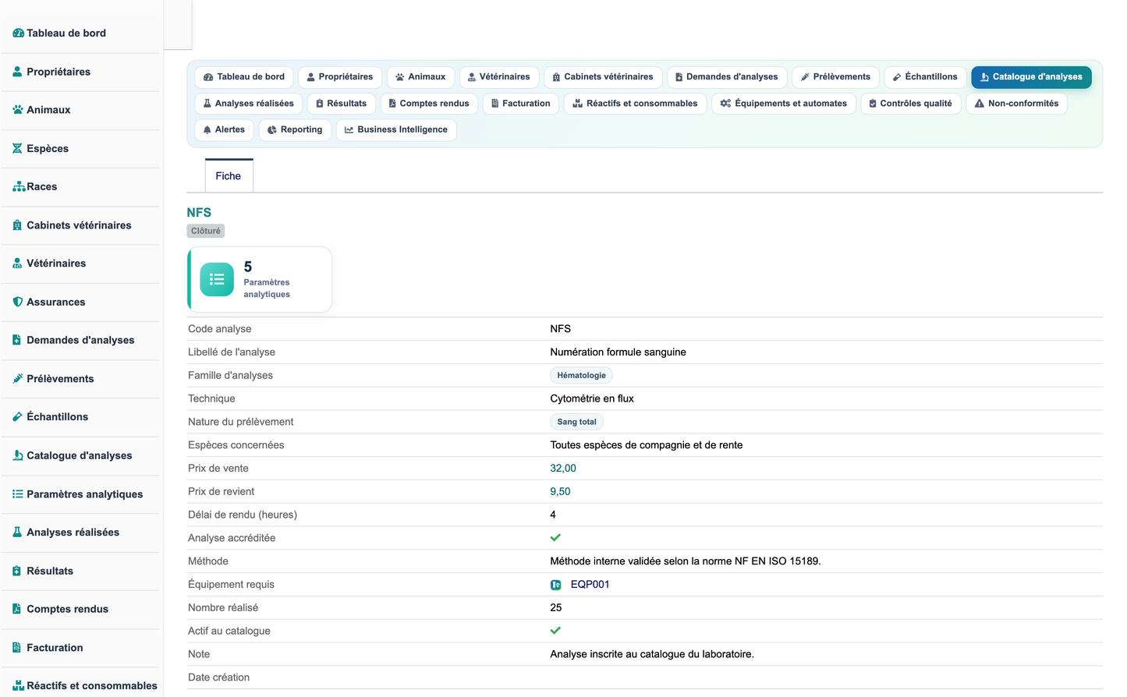Click the note 'Analyse inscrite au catalogue du laboratoire.'
The height and width of the screenshot is (697, 1127).
pos(652,655)
